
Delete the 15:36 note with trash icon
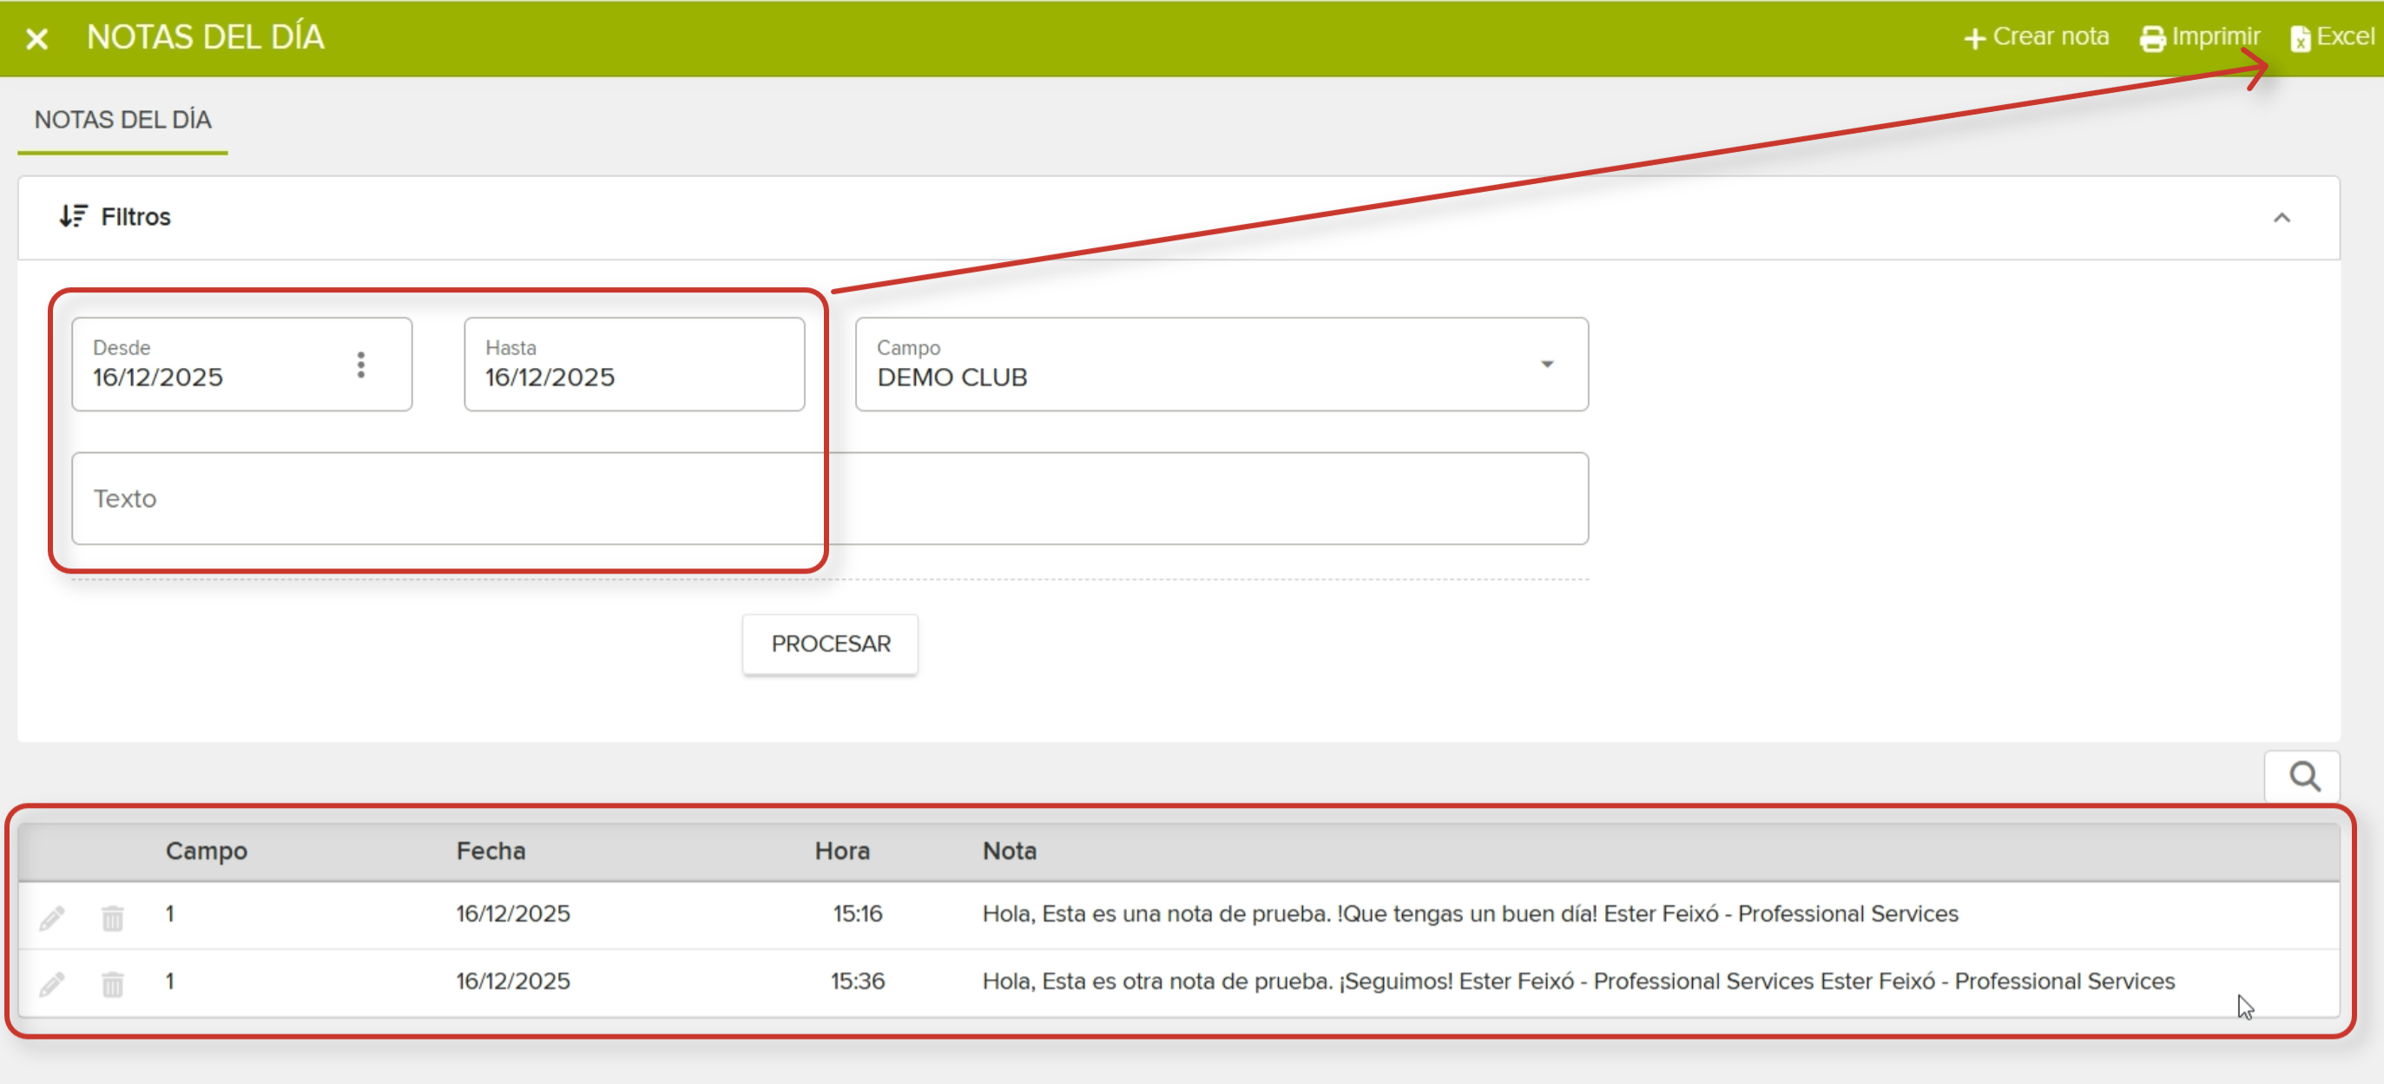pyautogui.click(x=112, y=983)
